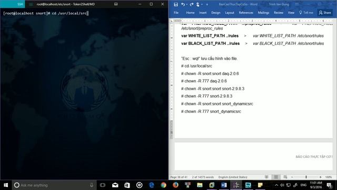The height and width of the screenshot is (190, 337).
Task: Switch to the View ribbon tab
Action: (291, 13)
